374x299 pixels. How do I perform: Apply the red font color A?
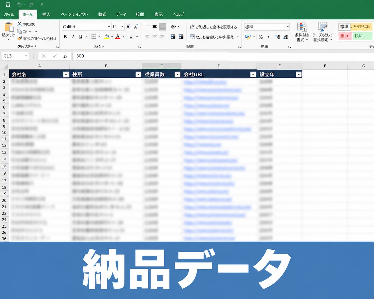click(118, 37)
